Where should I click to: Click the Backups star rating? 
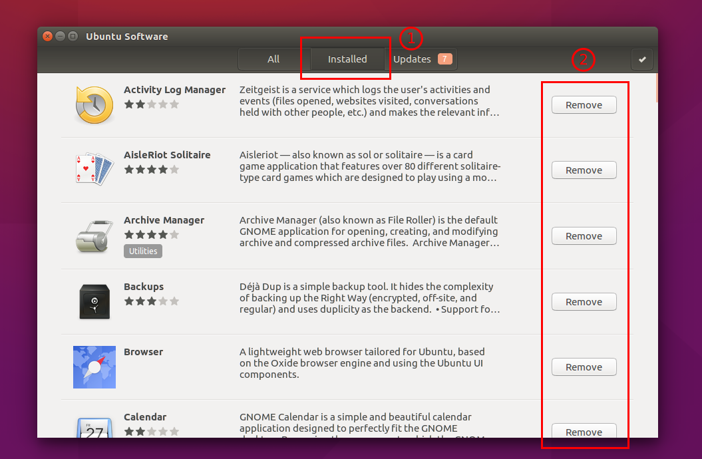click(x=152, y=301)
